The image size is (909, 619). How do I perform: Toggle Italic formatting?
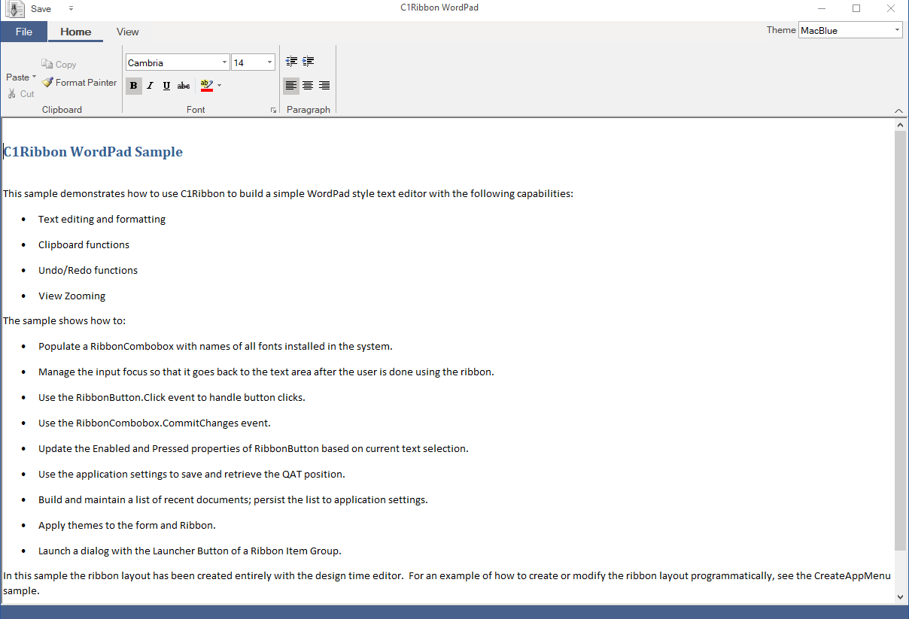click(150, 86)
